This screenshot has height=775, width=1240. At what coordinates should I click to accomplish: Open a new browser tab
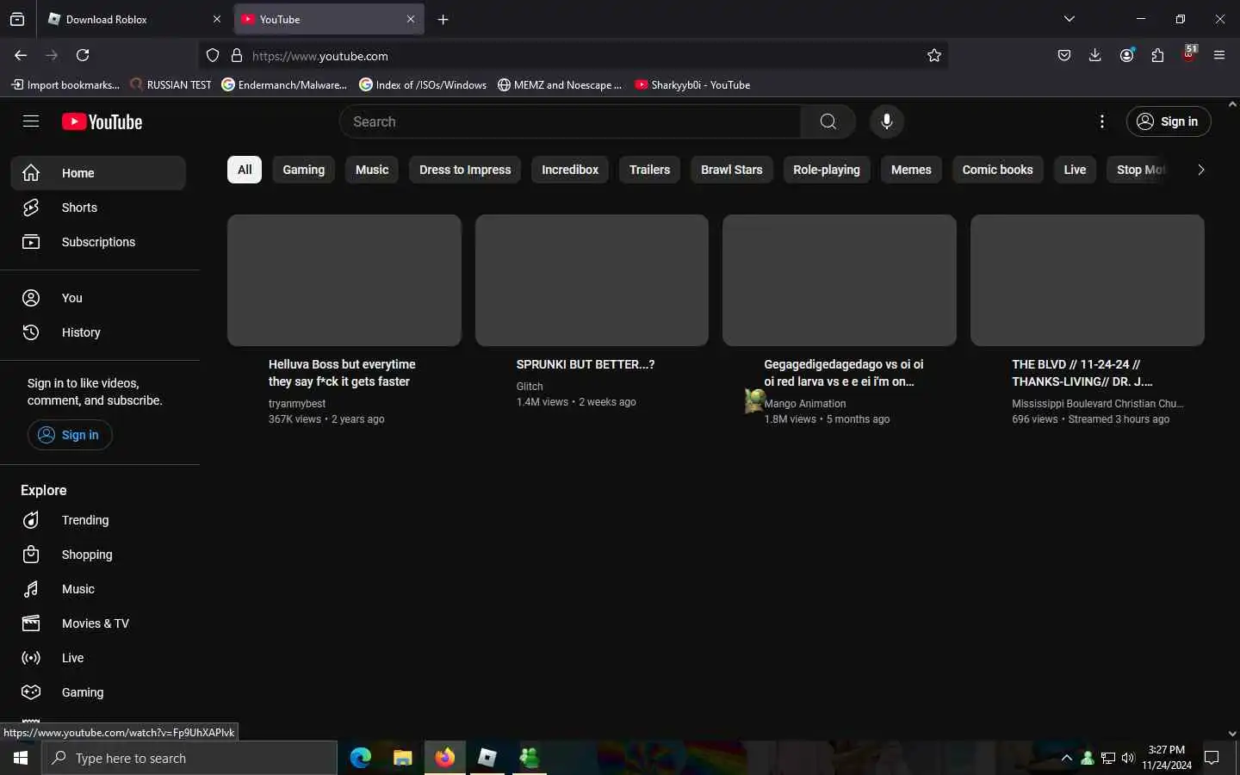pyautogui.click(x=443, y=19)
